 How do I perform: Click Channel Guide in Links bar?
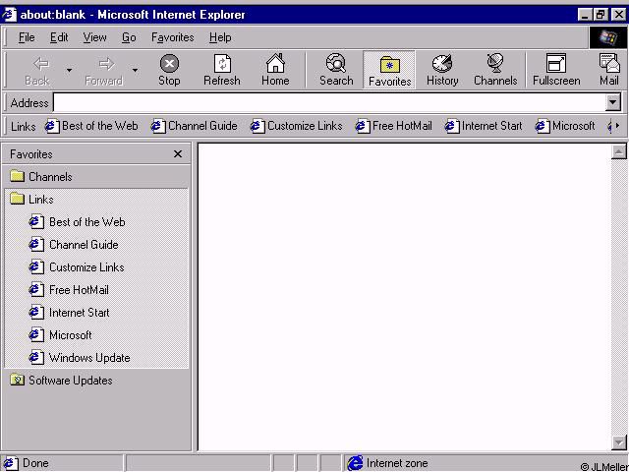point(195,126)
